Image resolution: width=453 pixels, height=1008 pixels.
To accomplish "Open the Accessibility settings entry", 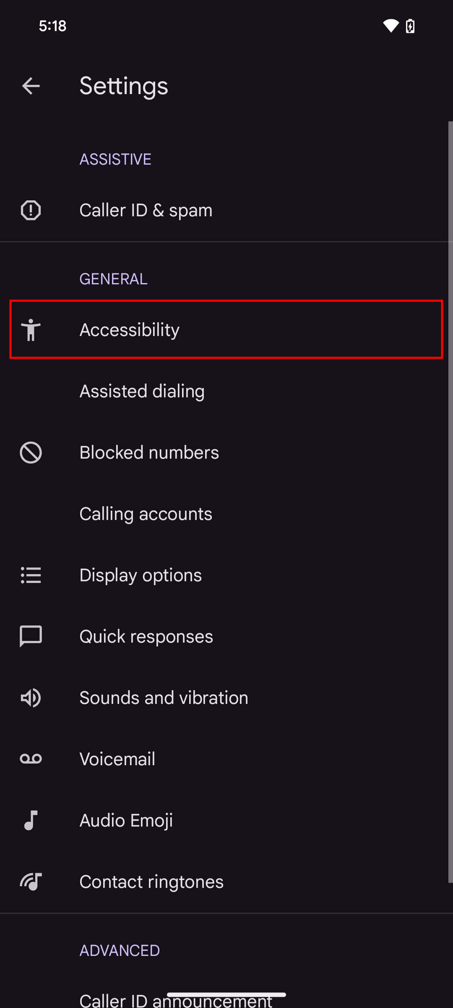I will click(129, 330).
